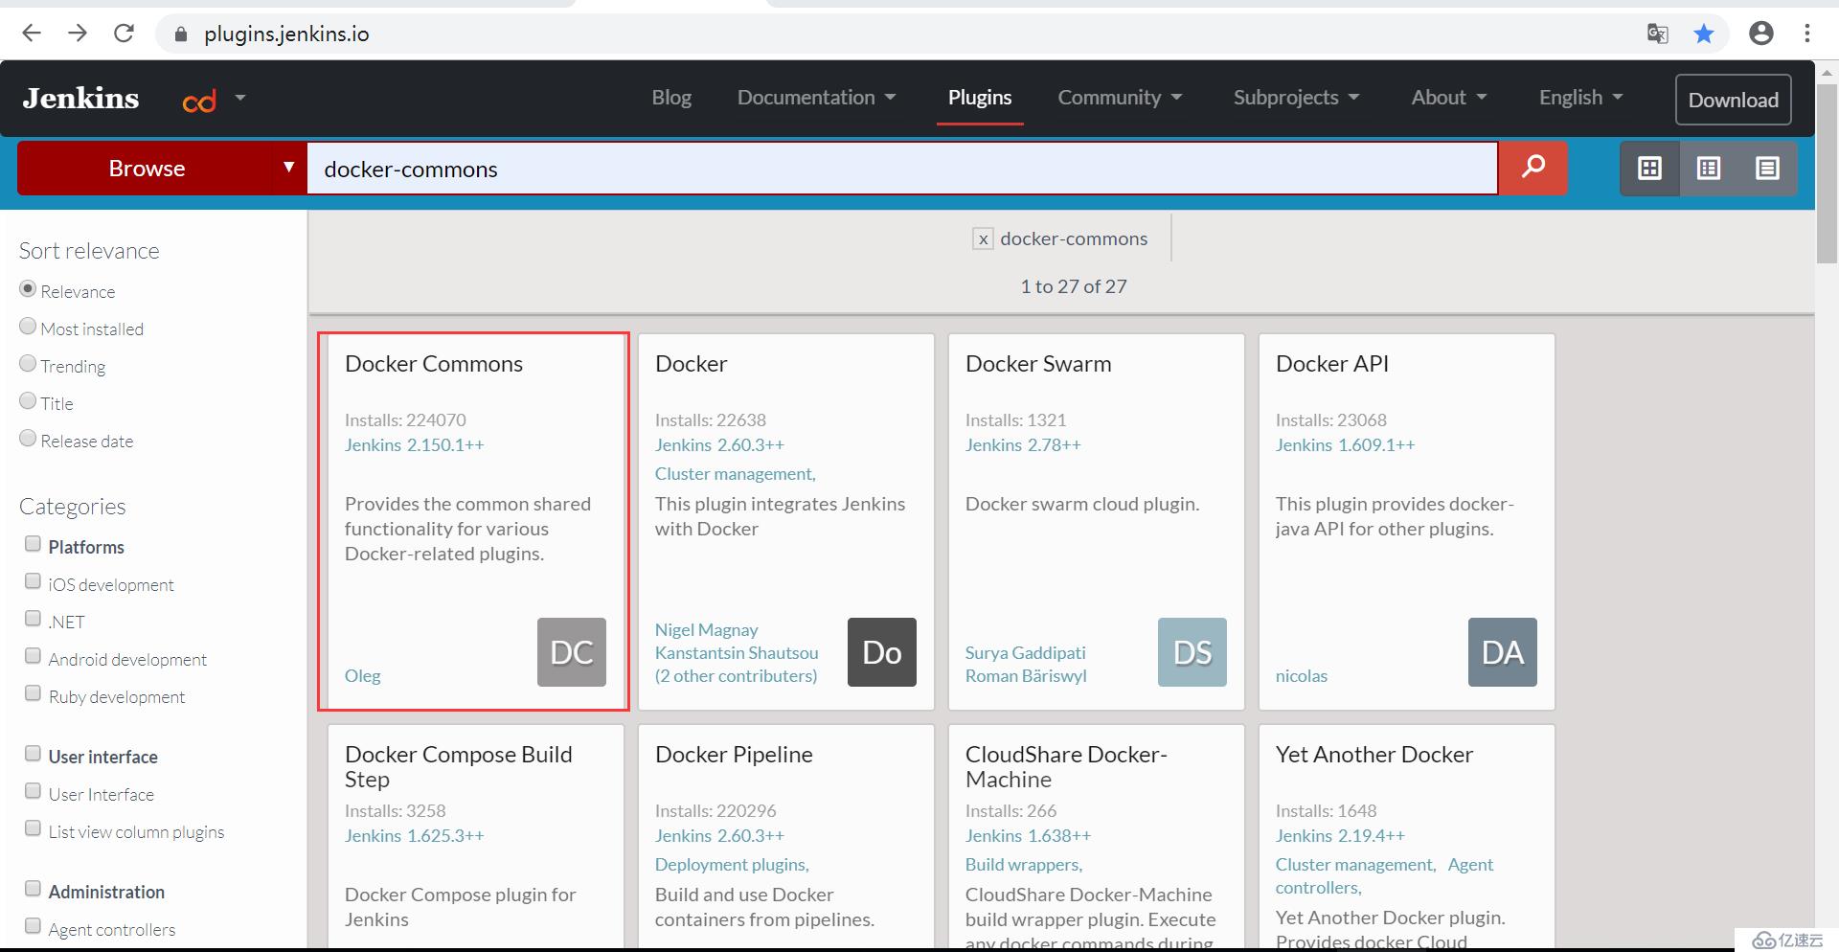Click author Oleg link
Viewport: 1839px width, 952px height.
(x=362, y=676)
